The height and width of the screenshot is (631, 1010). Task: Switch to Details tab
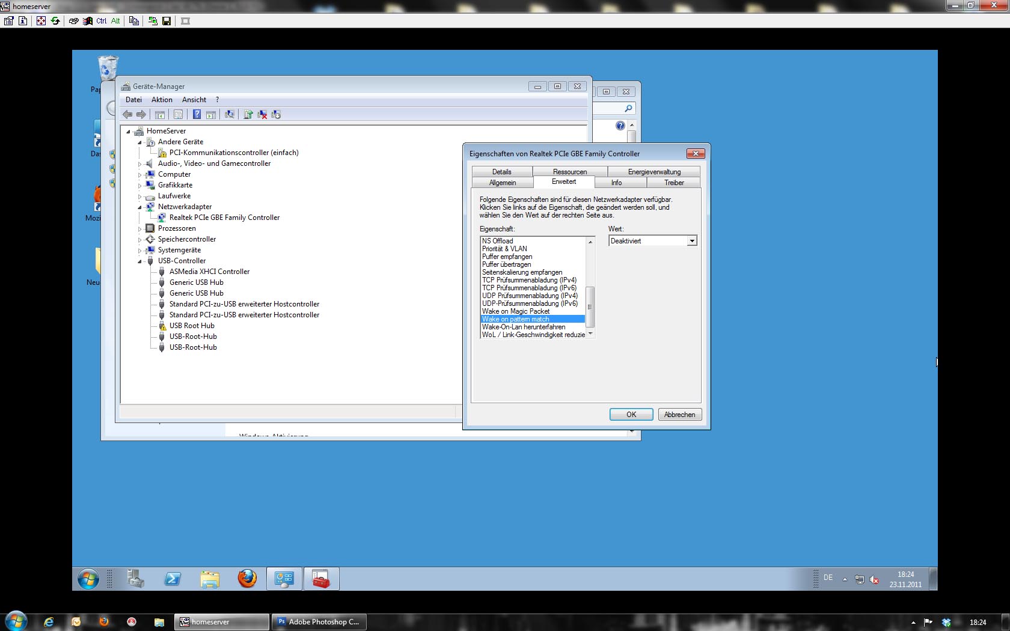[501, 172]
